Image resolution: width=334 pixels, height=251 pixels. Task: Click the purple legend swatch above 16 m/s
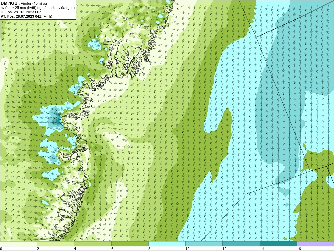point(315,244)
